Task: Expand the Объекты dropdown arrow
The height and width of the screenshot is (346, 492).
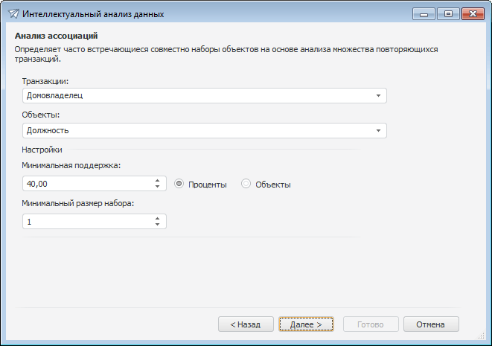Action: (377, 130)
